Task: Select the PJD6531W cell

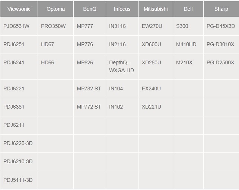Action: [19, 26]
